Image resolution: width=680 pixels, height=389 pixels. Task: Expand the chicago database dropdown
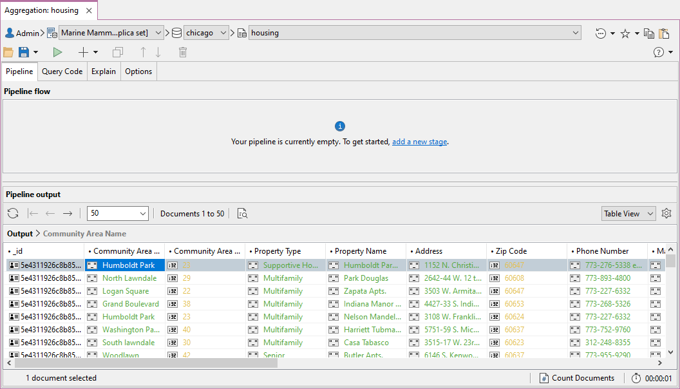[223, 33]
